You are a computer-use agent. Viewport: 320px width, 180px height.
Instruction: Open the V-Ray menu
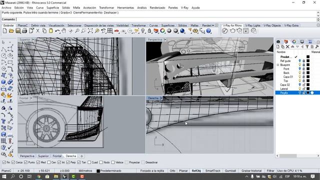pos(184,7)
